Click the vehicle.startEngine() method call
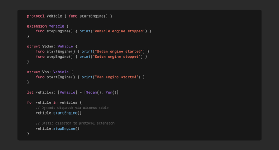The image size is (279, 150). click(59, 113)
